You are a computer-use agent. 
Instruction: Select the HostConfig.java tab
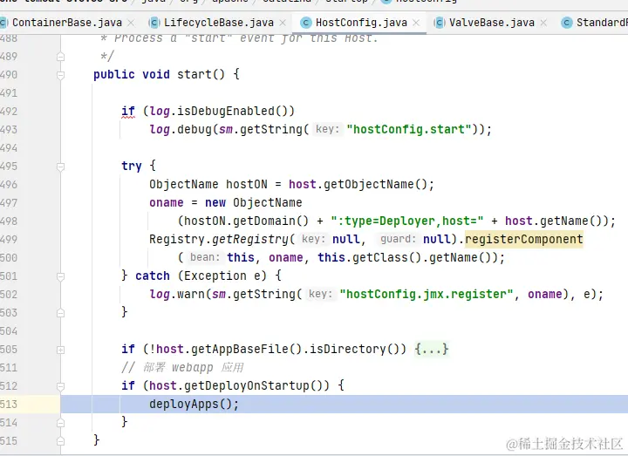tap(361, 23)
